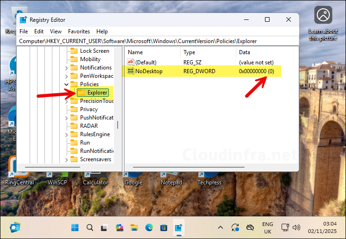Click the (value not set) data cell

(256, 63)
